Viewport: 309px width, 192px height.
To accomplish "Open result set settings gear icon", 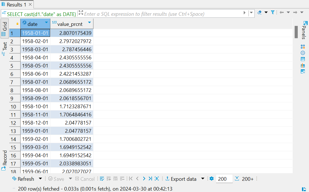I will (212, 179).
